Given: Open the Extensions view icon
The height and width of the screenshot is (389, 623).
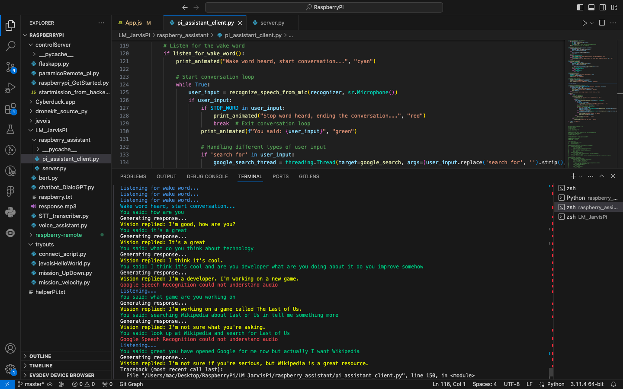Looking at the screenshot, I should coord(10,108).
